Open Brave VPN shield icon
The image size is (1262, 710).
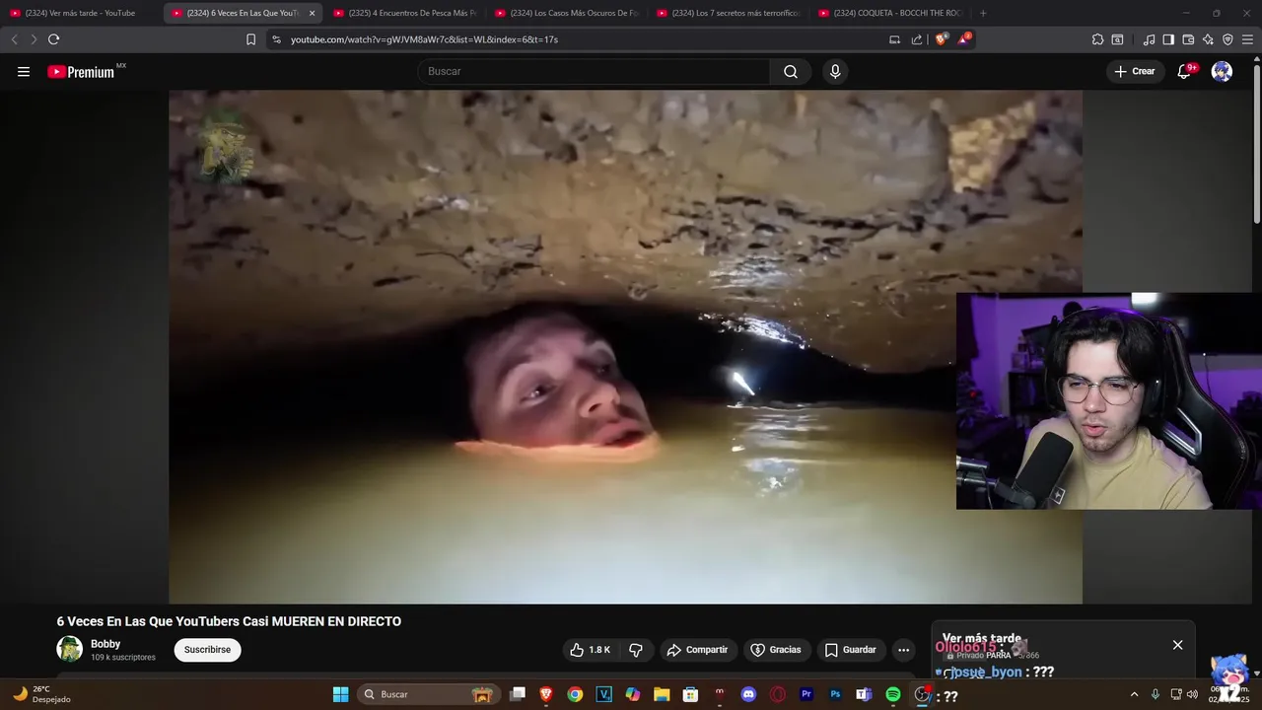click(x=1227, y=39)
